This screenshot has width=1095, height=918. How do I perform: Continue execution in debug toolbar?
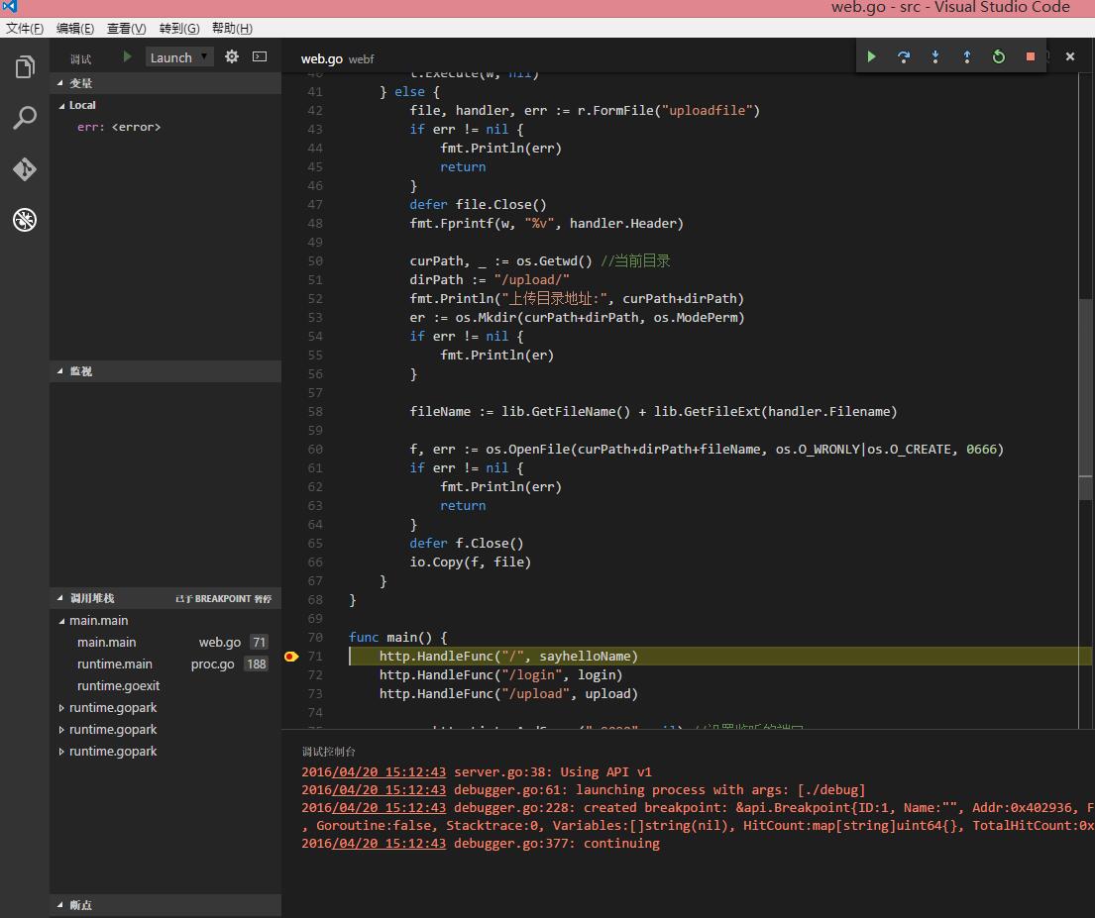pyautogui.click(x=871, y=56)
